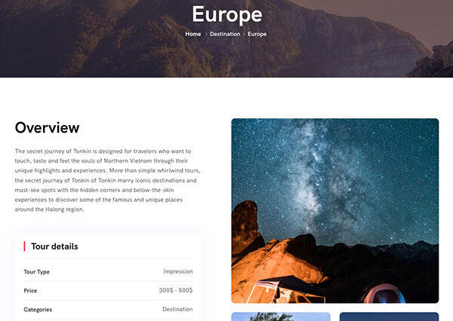The image size is (453, 321).
Task: Select the Tour Type row label
Action: [37, 272]
